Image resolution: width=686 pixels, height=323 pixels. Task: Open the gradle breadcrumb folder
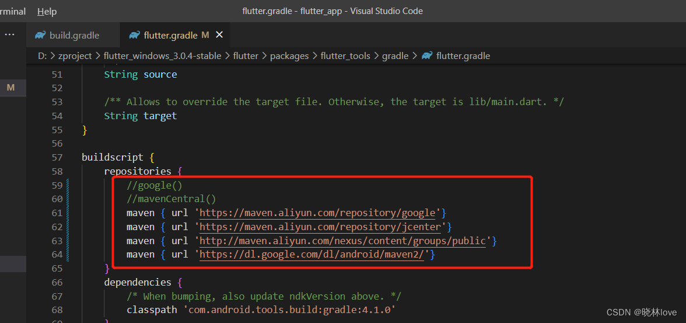(x=395, y=55)
